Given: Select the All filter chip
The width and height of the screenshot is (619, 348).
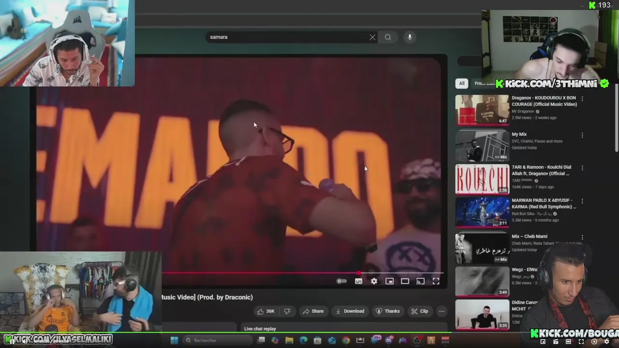Looking at the screenshot, I should pos(462,84).
